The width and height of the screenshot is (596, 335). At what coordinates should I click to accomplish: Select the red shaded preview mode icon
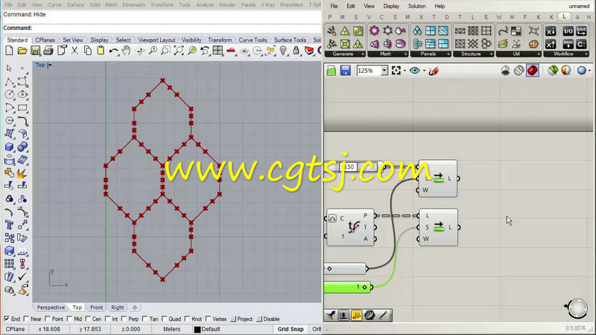pyautogui.click(x=533, y=71)
